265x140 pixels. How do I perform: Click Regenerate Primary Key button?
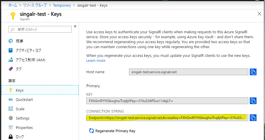point(112,131)
